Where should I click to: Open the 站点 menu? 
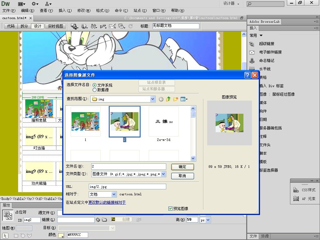140,11
